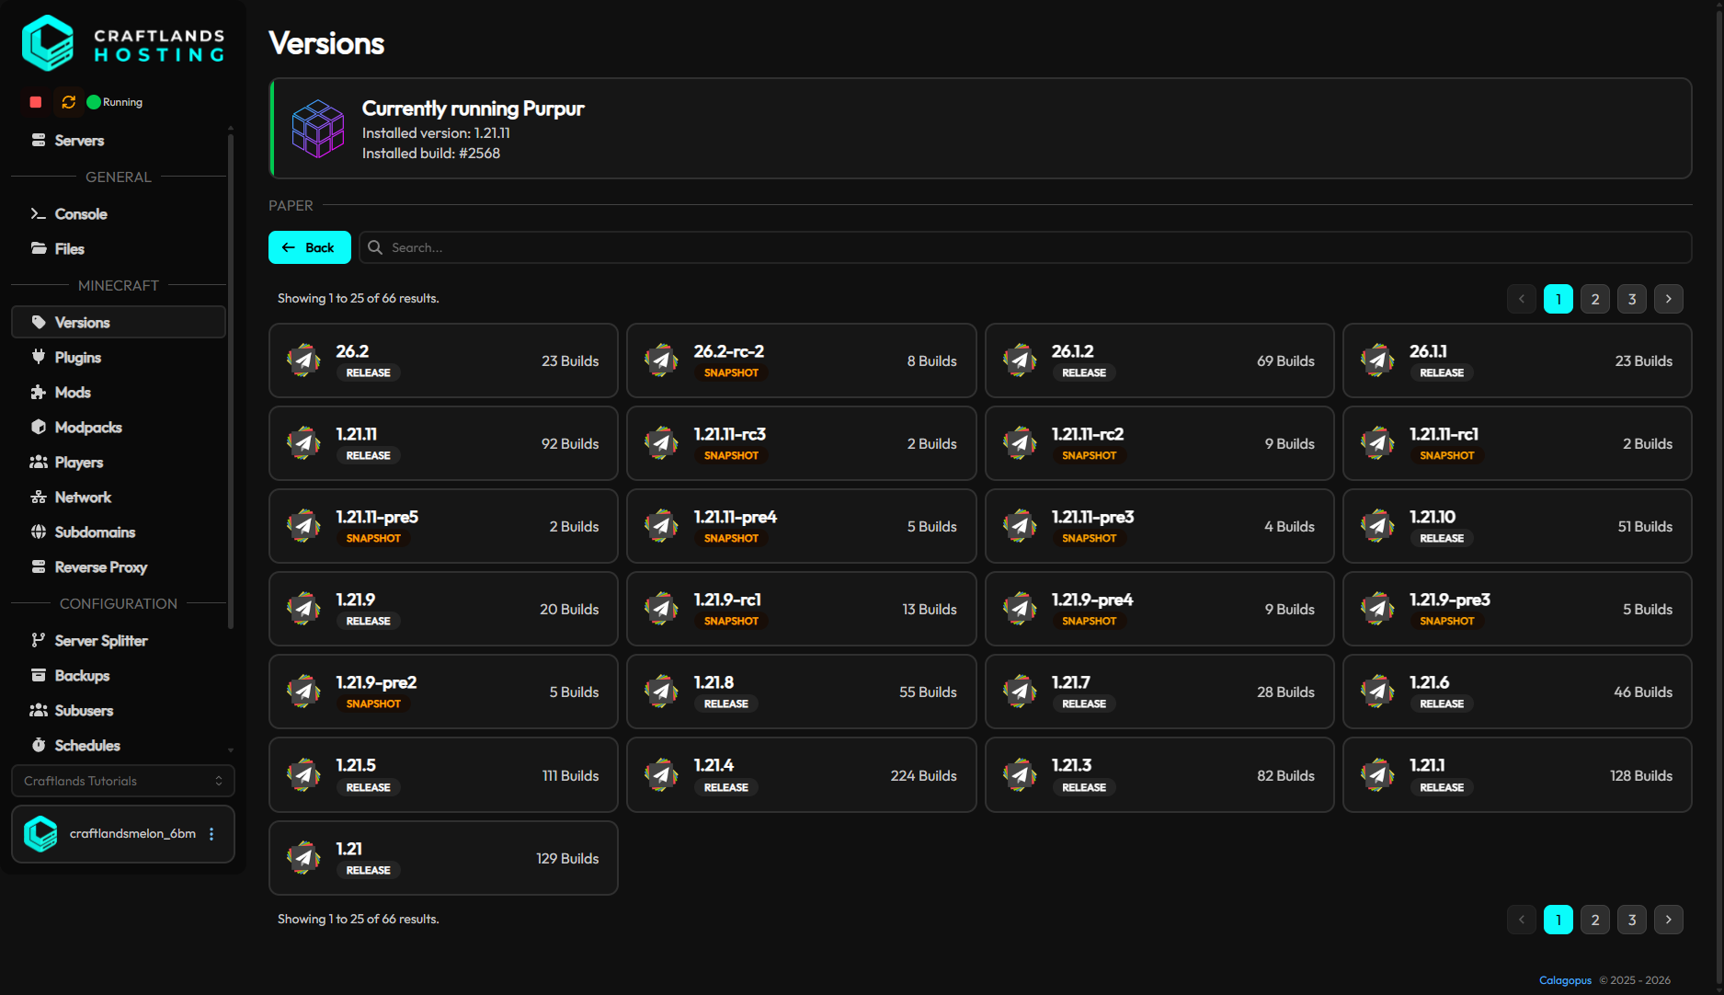
Task: Click the Subdomains globe icon
Action: coord(39,532)
